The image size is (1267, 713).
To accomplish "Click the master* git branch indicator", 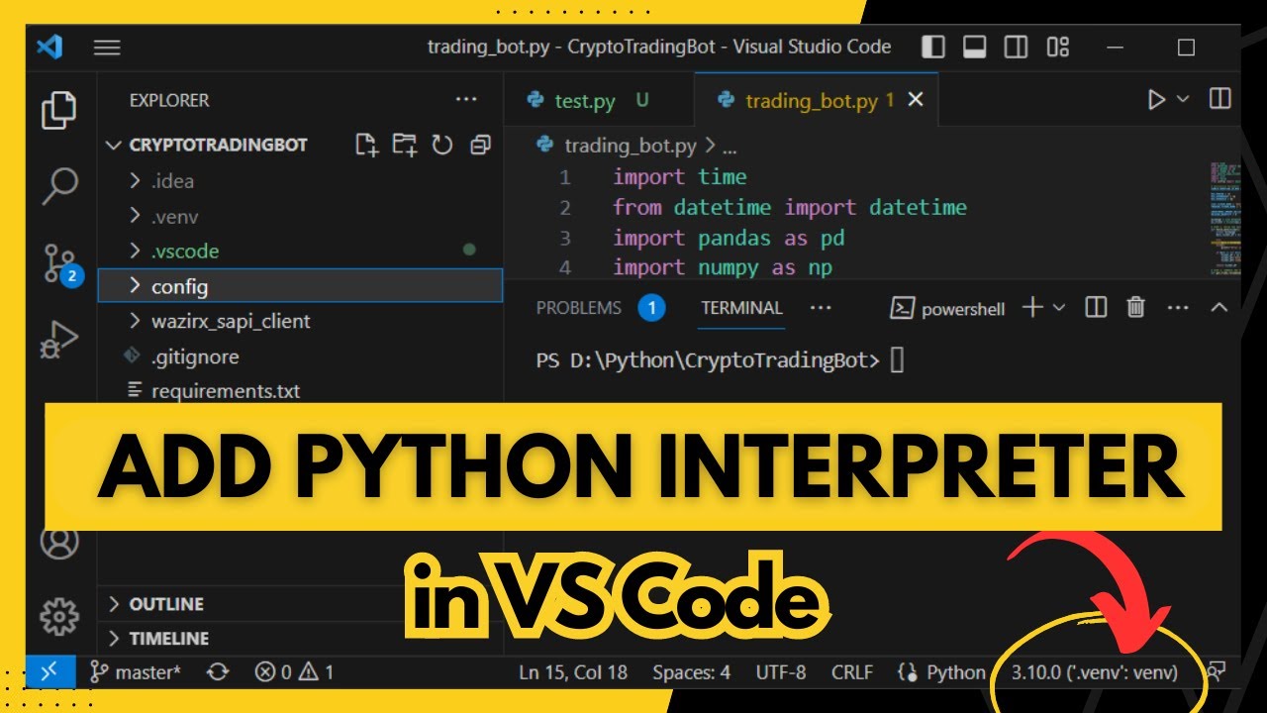I will pos(136,672).
